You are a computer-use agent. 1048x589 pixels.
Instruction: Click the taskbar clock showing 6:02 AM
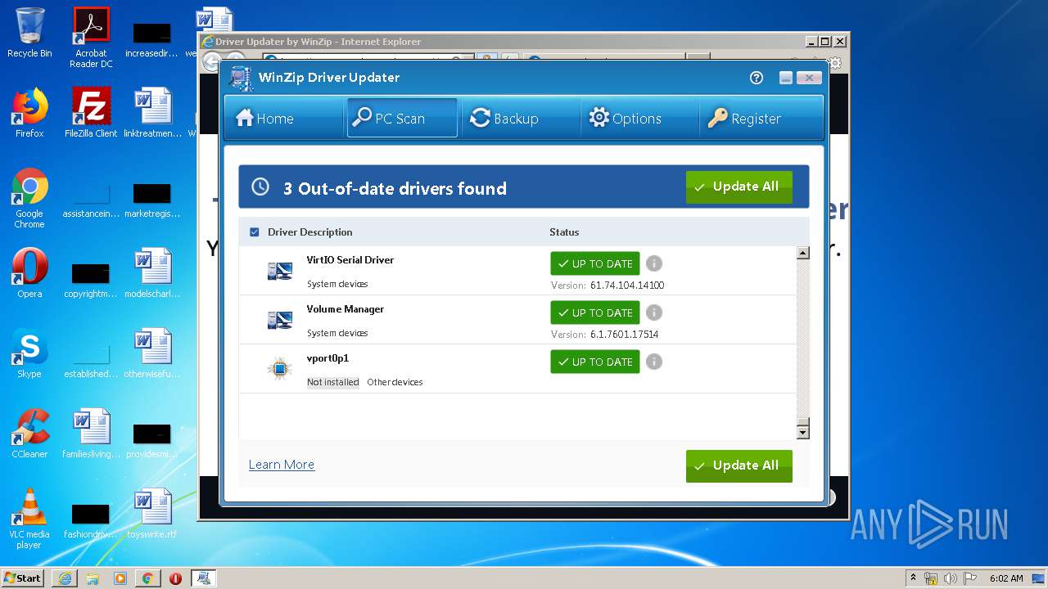[1006, 578]
